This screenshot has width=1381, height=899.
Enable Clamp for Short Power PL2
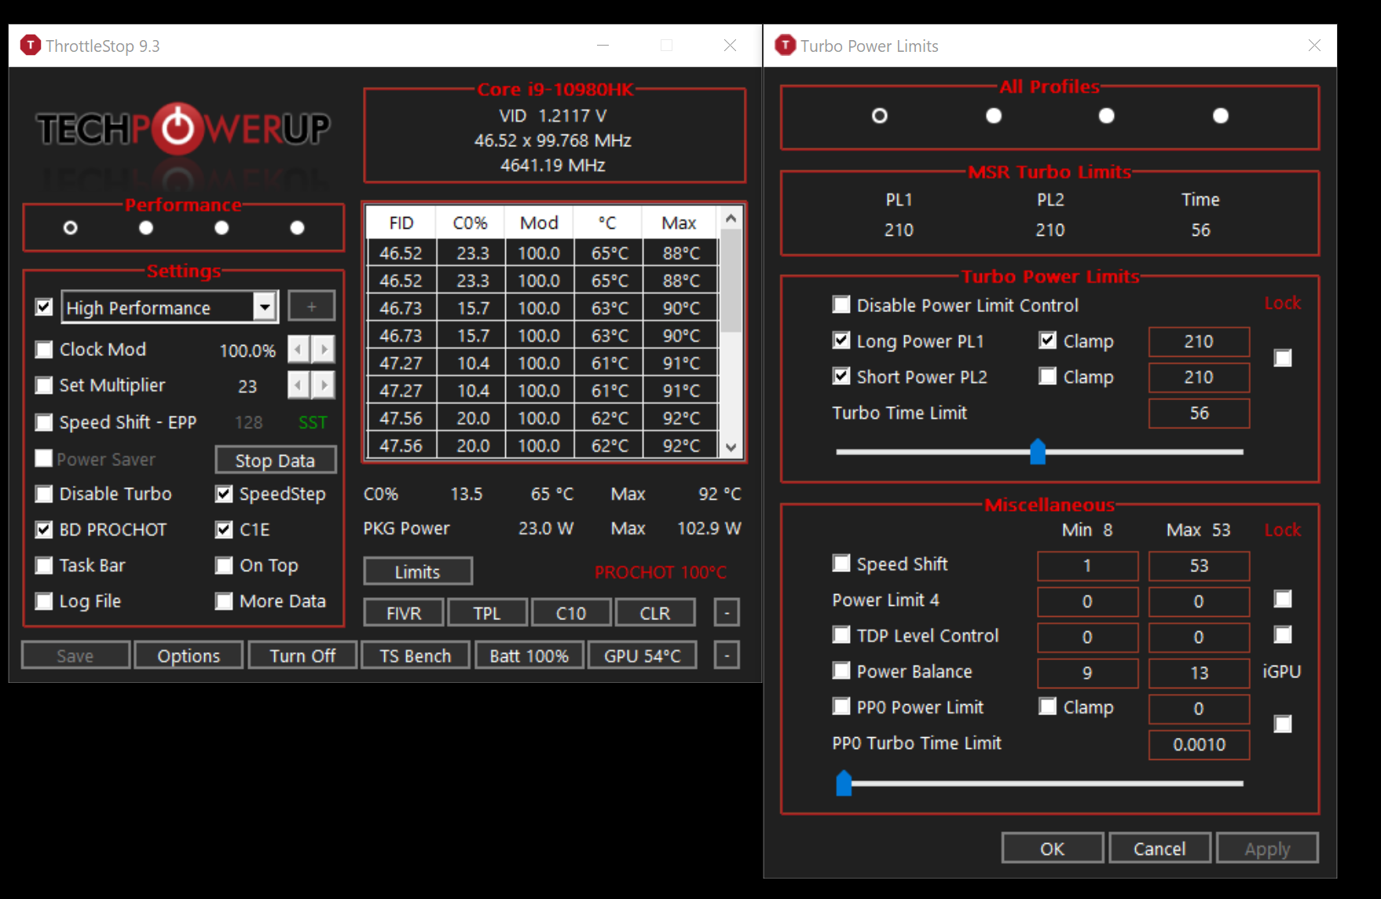[1048, 376]
